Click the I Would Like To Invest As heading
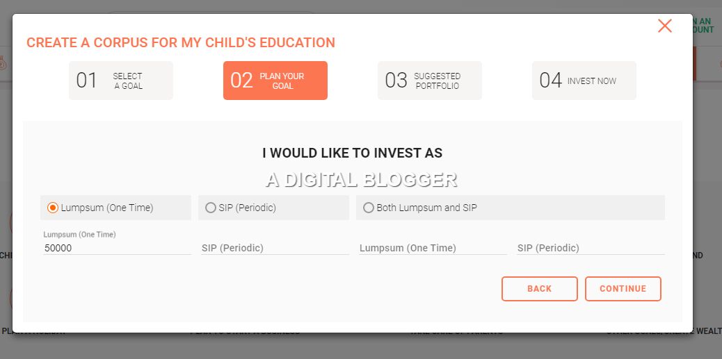This screenshot has width=722, height=359. [352, 153]
